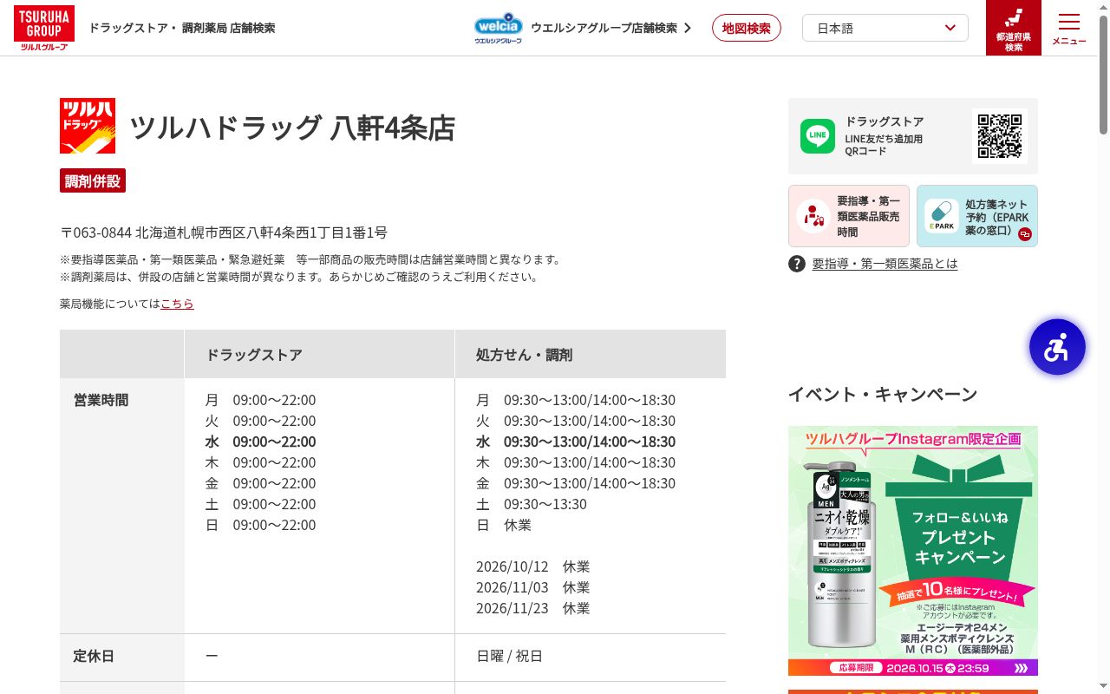Screen dimensions: 1110x694
Task: Click the イベント・キャンペーン heading
Action: (x=883, y=395)
